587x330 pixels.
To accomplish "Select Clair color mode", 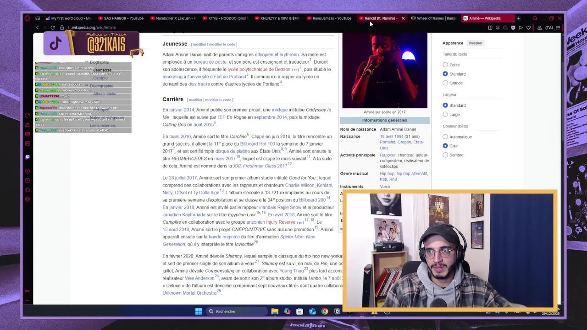I will [x=445, y=146].
